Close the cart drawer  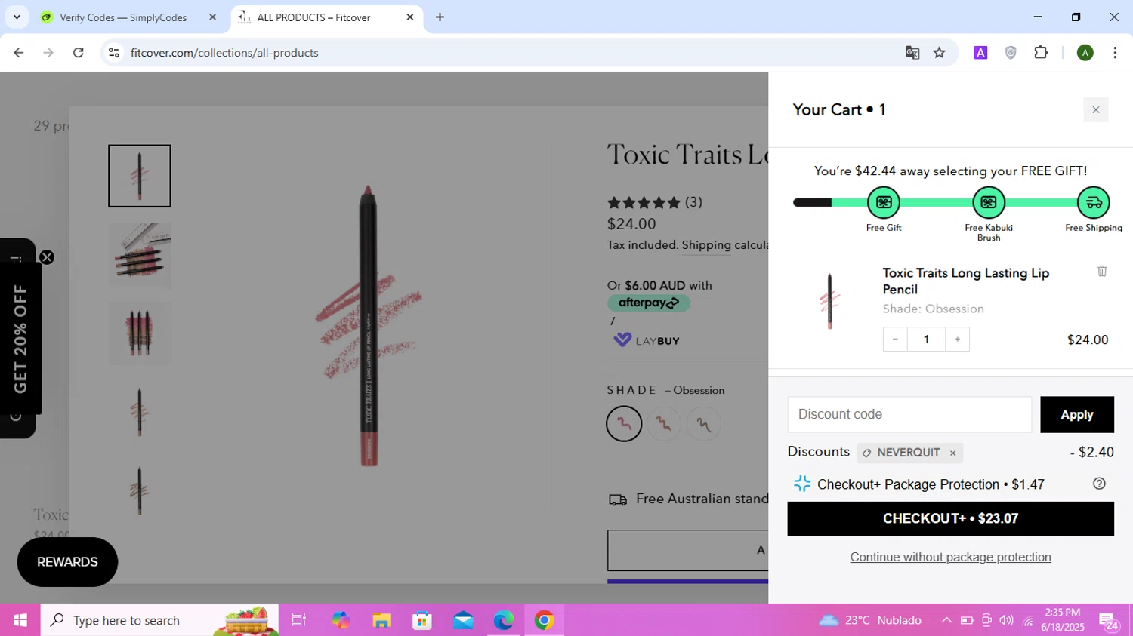1095,110
